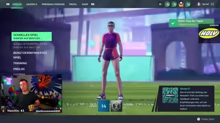Click the Social person icon
This screenshot has width=220, height=123.
199,4
